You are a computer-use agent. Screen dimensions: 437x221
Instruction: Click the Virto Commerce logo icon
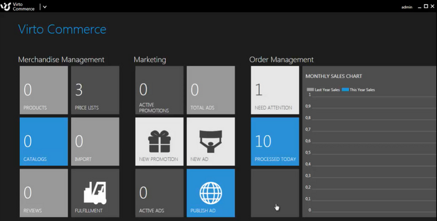click(x=6, y=6)
